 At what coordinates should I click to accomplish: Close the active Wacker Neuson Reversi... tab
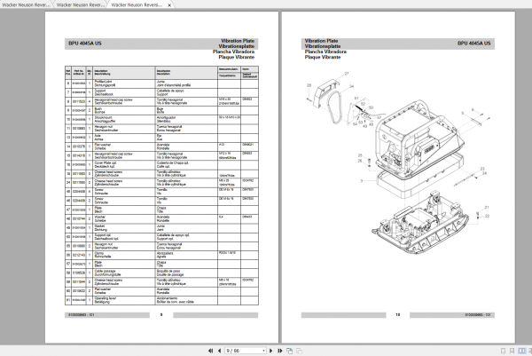pyautogui.click(x=169, y=5)
